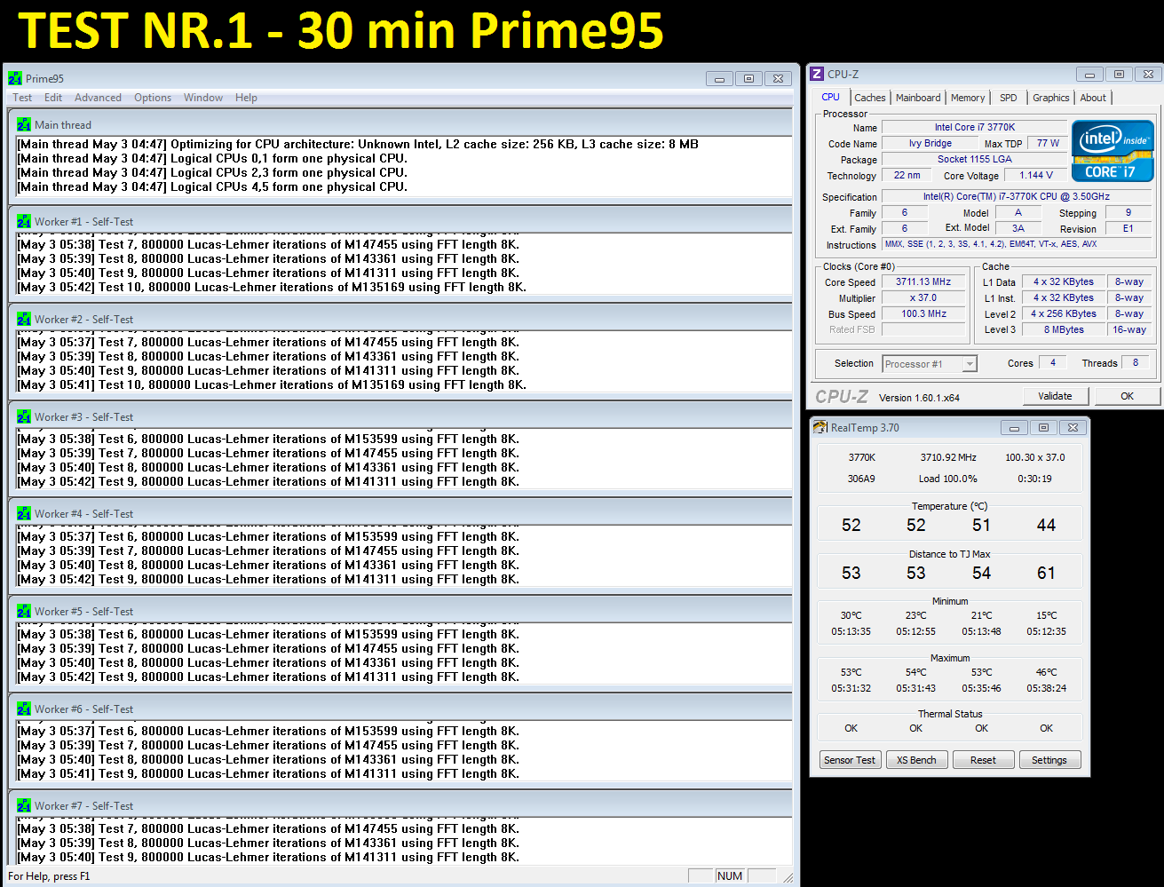
Task: Click the Multiplier value x 37.0
Action: point(923,297)
